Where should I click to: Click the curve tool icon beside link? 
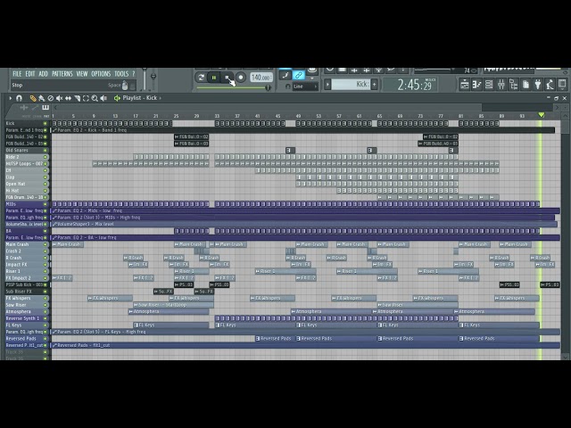(x=285, y=75)
